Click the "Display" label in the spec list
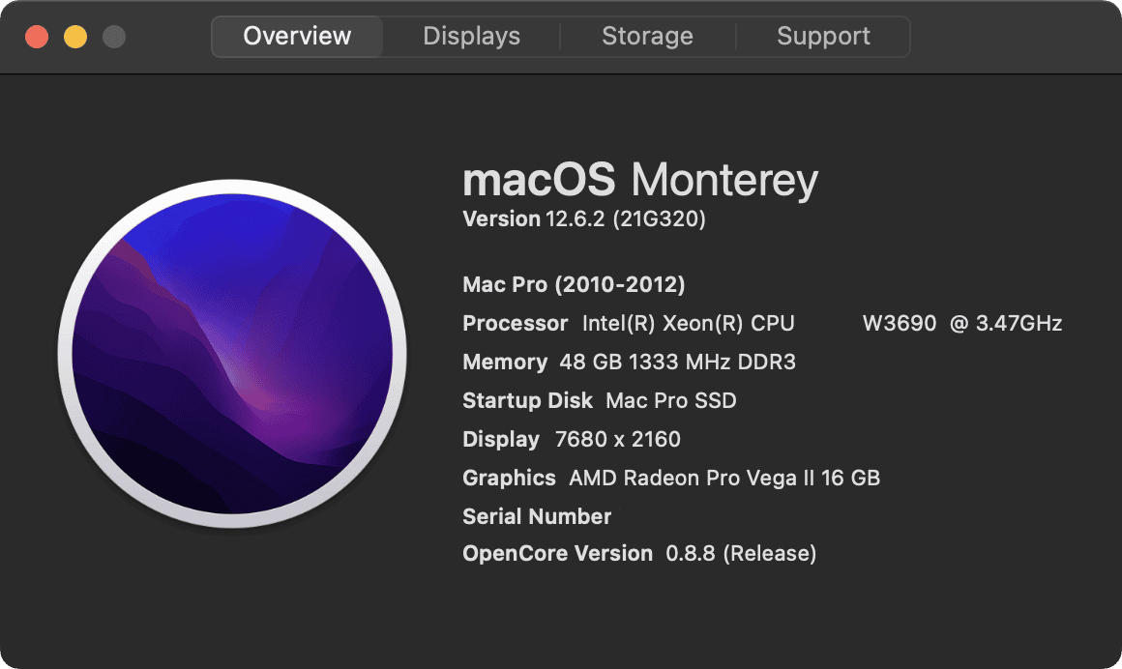The width and height of the screenshot is (1122, 669). [501, 439]
